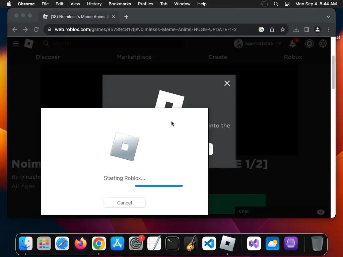Open Roblox from the Dock

(227, 243)
